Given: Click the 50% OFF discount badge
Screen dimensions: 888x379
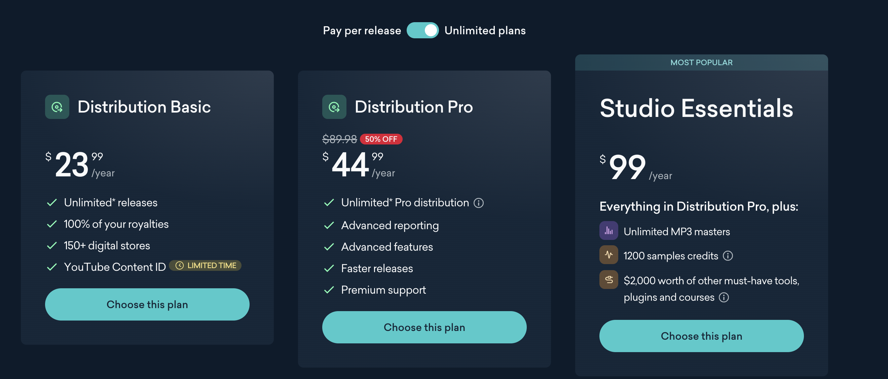Looking at the screenshot, I should click(381, 139).
